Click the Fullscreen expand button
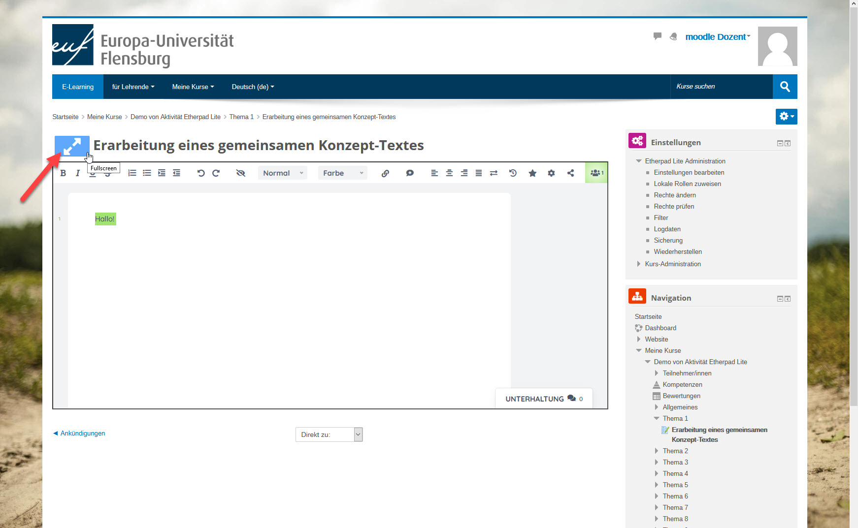858x528 pixels. tap(72, 146)
